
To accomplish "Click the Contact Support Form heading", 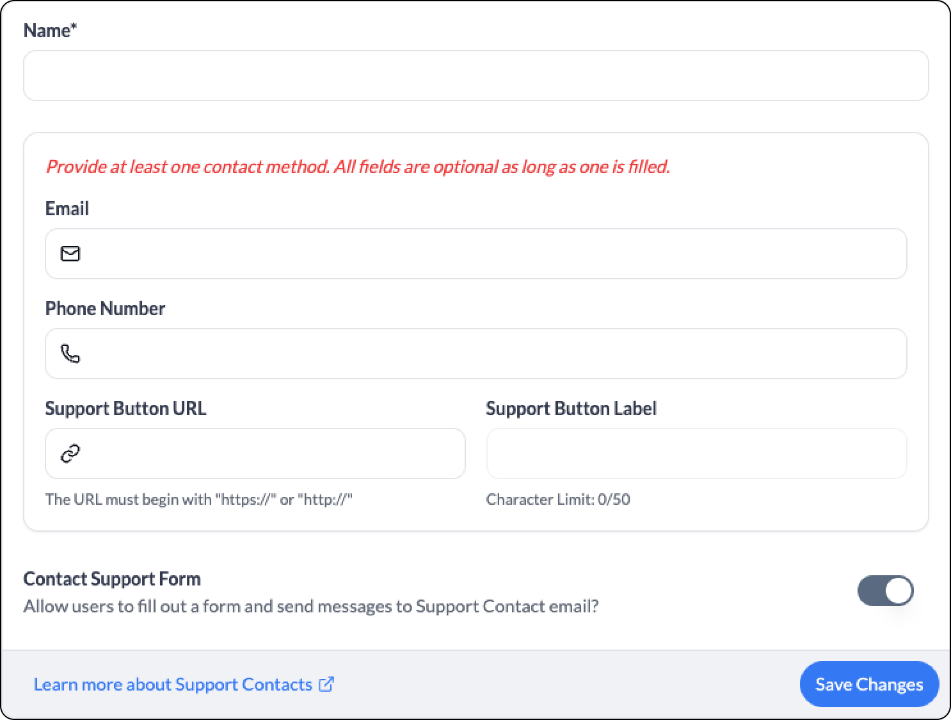I will tap(112, 578).
